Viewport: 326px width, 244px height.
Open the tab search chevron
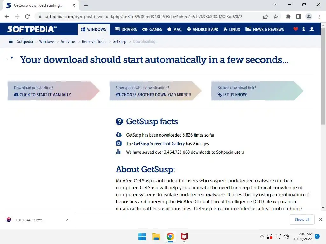tap(275, 4)
